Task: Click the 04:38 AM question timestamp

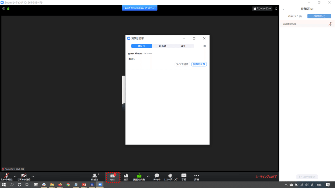Action: [x=148, y=53]
